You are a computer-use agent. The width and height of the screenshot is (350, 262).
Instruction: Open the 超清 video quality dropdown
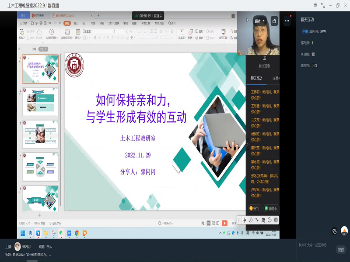pyautogui.click(x=259, y=21)
